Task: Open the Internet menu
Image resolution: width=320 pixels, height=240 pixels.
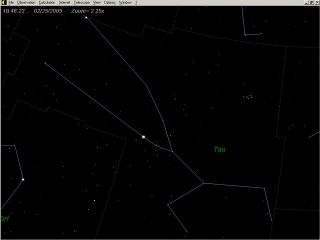Action: point(65,2)
